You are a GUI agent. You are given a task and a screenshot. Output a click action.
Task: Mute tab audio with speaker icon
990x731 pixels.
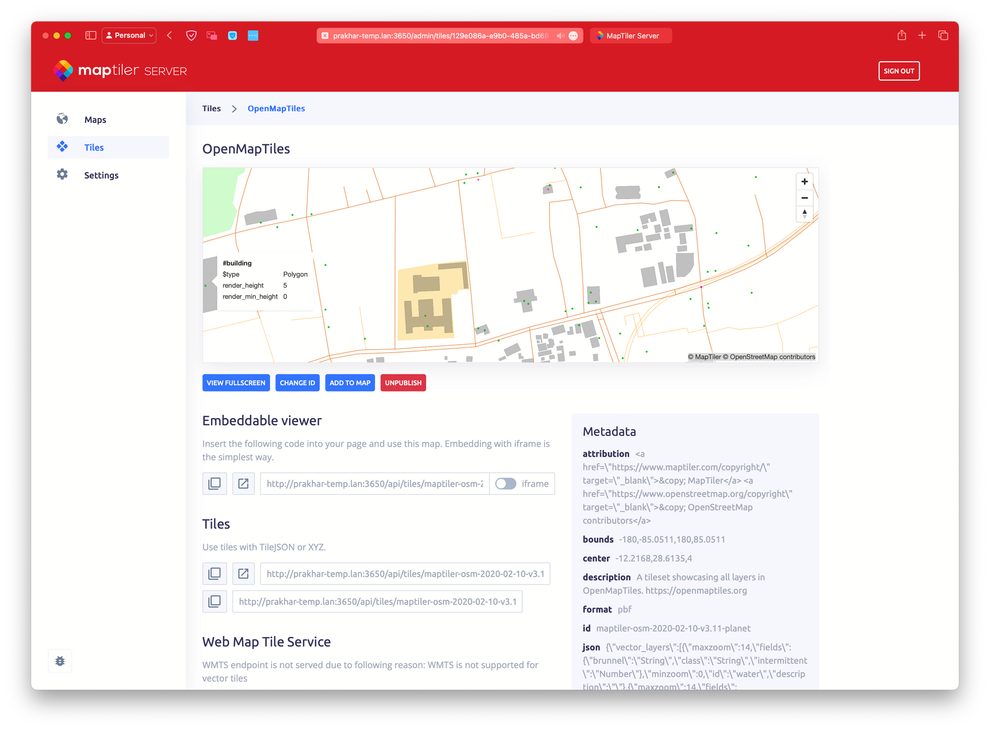tap(560, 36)
